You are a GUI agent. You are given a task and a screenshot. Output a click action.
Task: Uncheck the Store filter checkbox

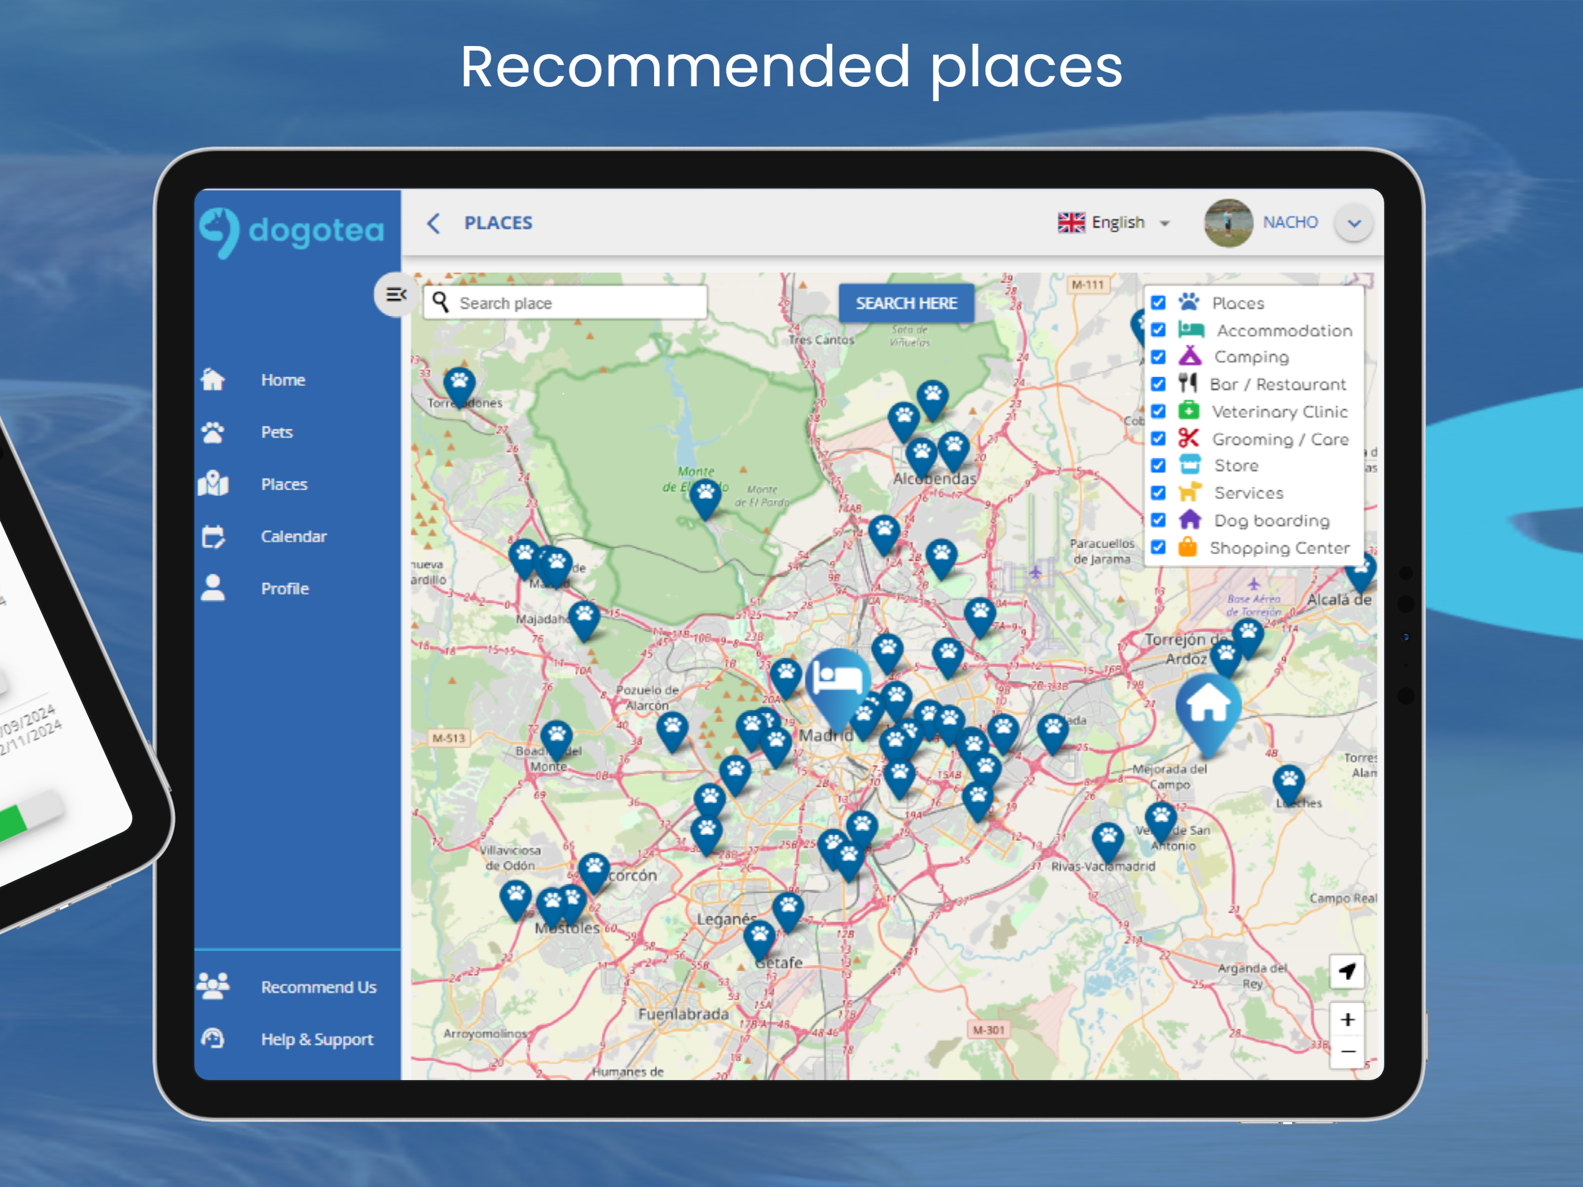1158,466
